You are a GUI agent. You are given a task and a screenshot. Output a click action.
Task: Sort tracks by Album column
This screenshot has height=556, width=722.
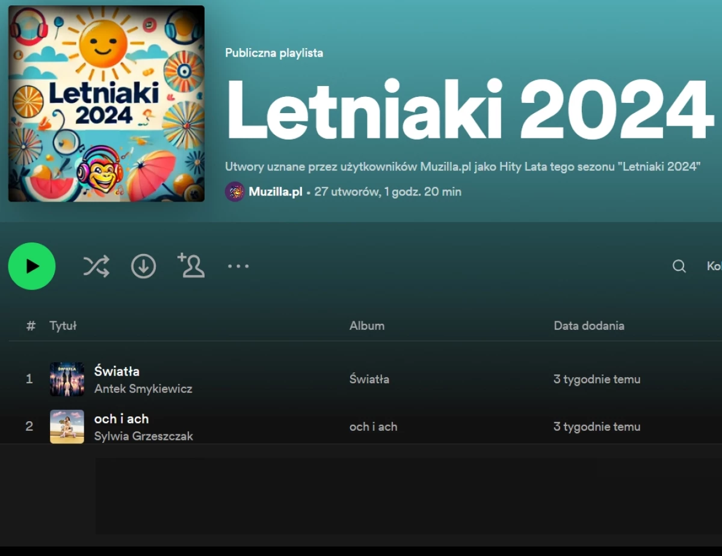367,326
